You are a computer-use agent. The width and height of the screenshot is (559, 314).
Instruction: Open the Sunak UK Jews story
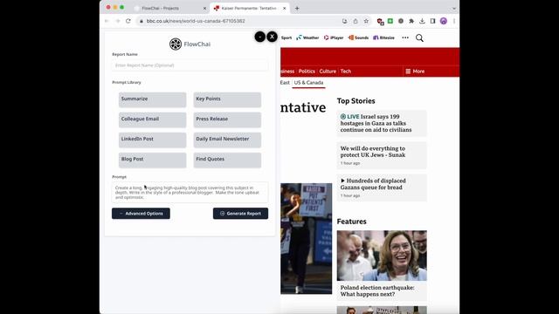(373, 152)
